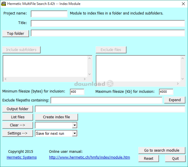
Task: Click right arrow of subfolders horizontal scrollbar
Action: coord(85,79)
